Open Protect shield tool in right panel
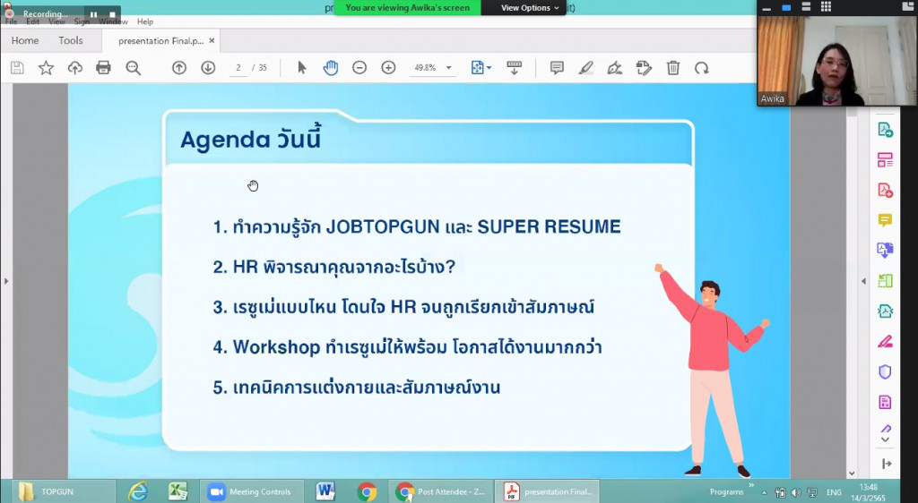The height and width of the screenshot is (503, 918). point(885,371)
